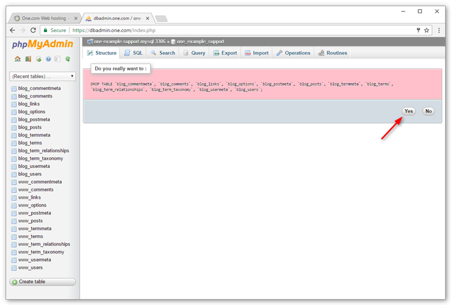Open the Export tab
The width and height of the screenshot is (451, 305).
click(x=225, y=53)
